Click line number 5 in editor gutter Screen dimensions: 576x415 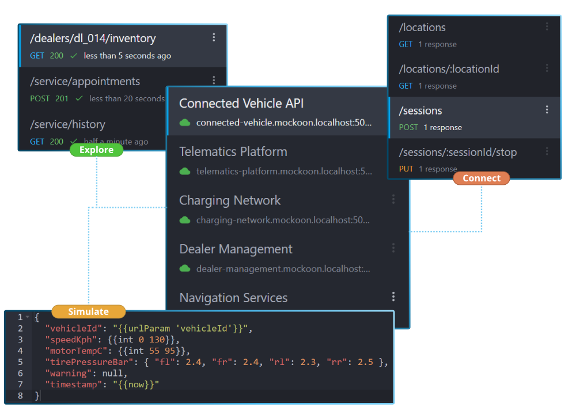tap(20, 362)
